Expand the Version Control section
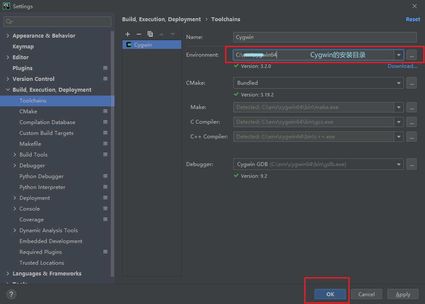Image resolution: width=425 pixels, height=304 pixels. 8,79
